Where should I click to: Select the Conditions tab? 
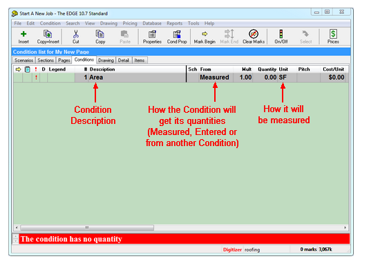point(84,60)
